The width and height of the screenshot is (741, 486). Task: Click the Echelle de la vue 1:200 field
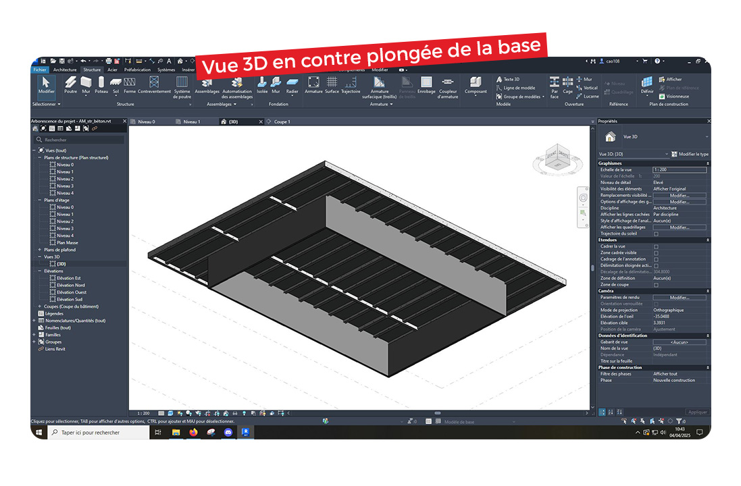click(680, 170)
